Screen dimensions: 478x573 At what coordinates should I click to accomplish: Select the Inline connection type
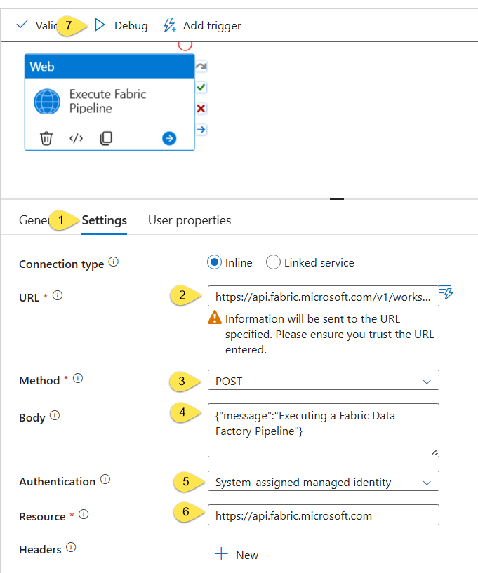click(214, 262)
